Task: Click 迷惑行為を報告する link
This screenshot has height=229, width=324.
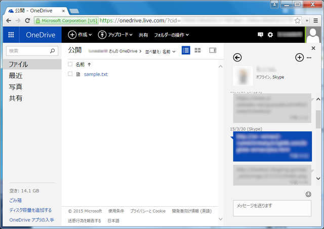Action: tap(85, 220)
